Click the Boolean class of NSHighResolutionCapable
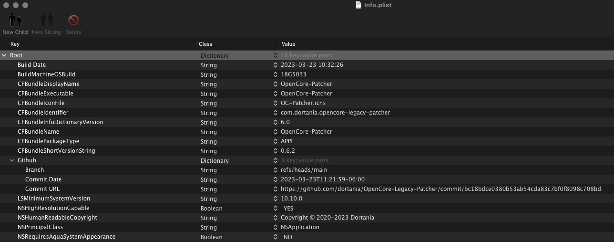 tap(211, 209)
